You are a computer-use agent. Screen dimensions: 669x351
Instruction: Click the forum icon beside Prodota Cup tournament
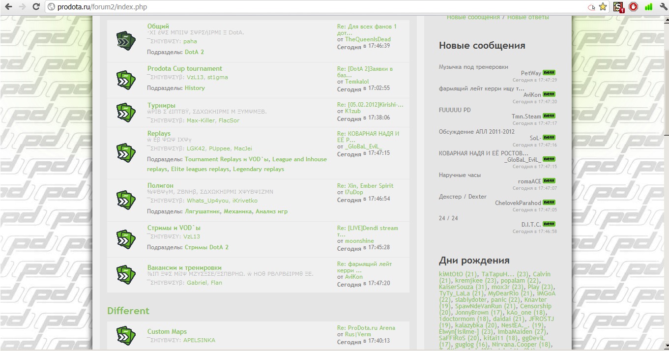point(126,79)
